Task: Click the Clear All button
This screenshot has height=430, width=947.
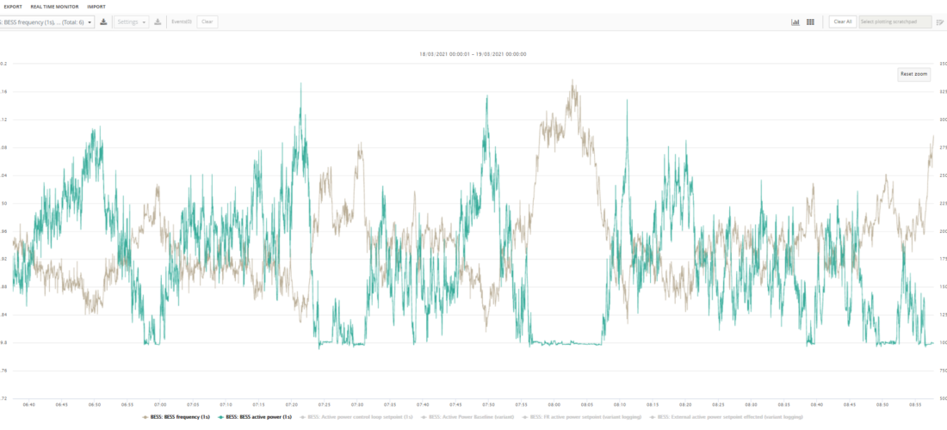Action: click(843, 21)
